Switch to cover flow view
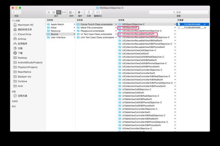This screenshot has height=146, width=220. coord(64,12)
